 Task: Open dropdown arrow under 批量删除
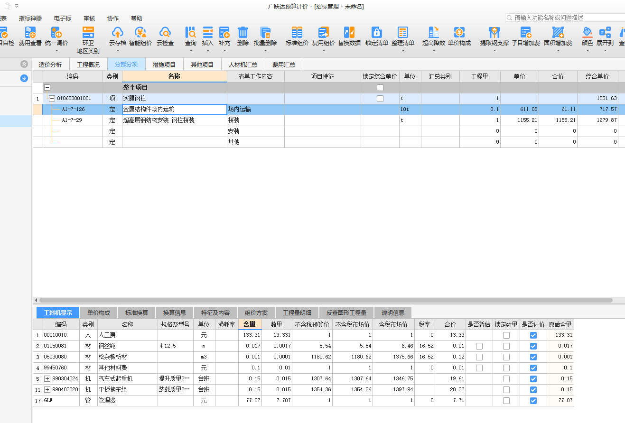[265, 51]
